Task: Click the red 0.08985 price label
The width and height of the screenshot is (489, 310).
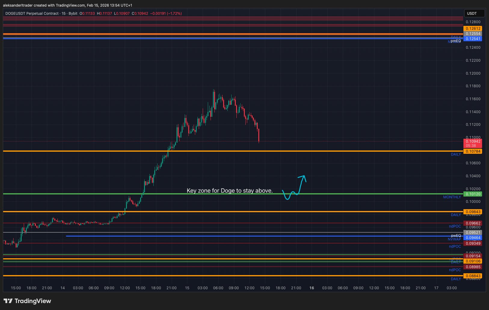Action: click(x=473, y=267)
